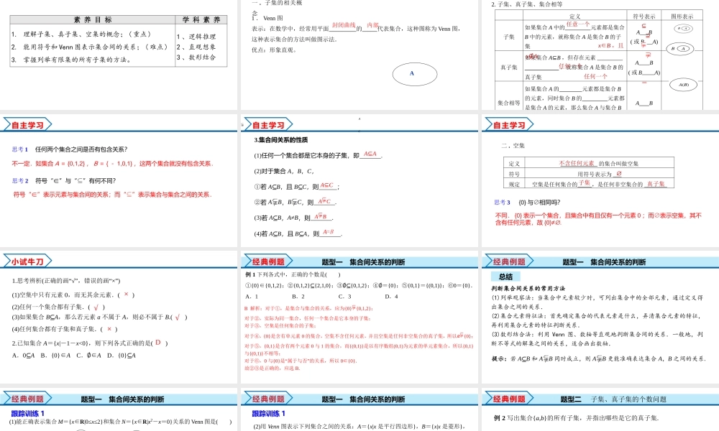This screenshot has width=719, height=431.
Task: Click the blue label 思考1
Action: click(19, 149)
